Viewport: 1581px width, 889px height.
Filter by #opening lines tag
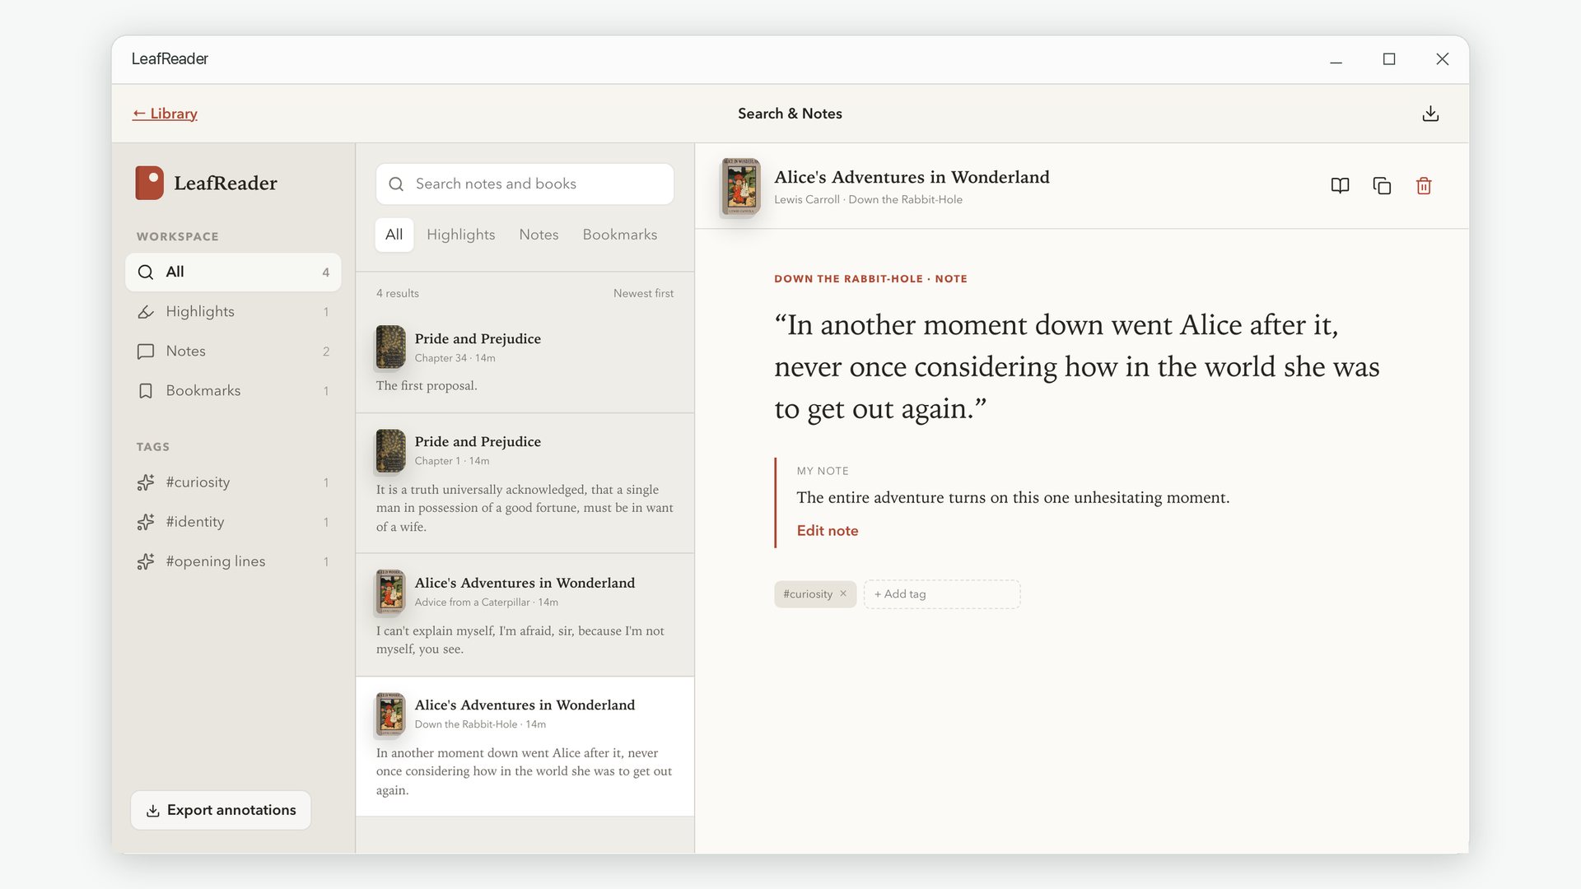pos(233,561)
